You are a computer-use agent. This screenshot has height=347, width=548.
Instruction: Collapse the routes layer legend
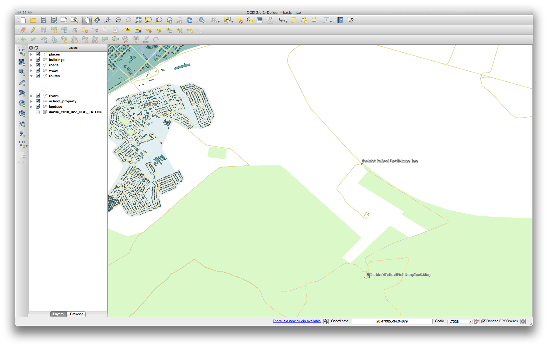(x=32, y=76)
